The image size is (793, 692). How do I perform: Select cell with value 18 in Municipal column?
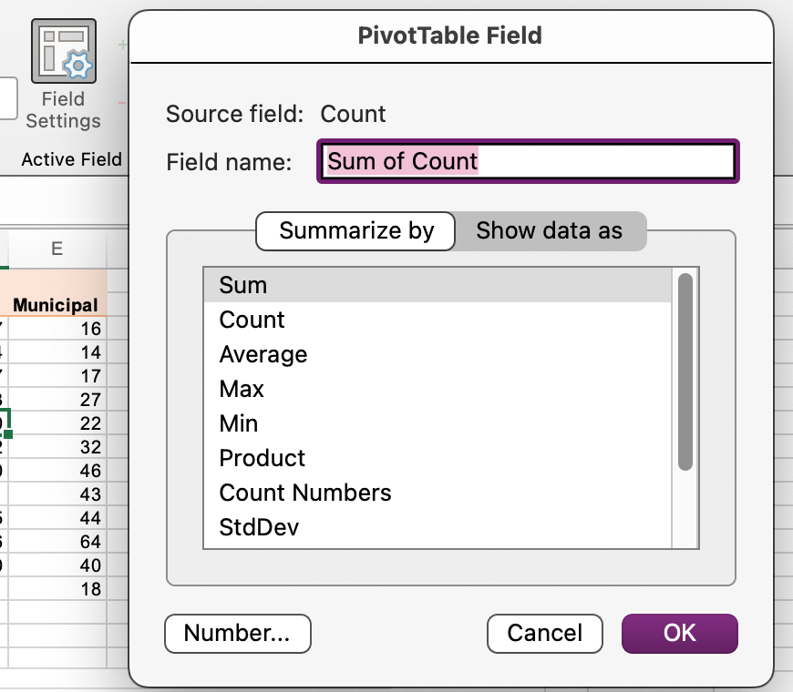[x=57, y=589]
